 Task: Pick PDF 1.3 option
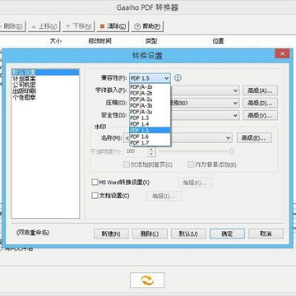[150, 118]
